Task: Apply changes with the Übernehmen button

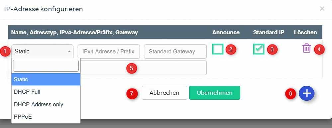Action: pos(214,93)
